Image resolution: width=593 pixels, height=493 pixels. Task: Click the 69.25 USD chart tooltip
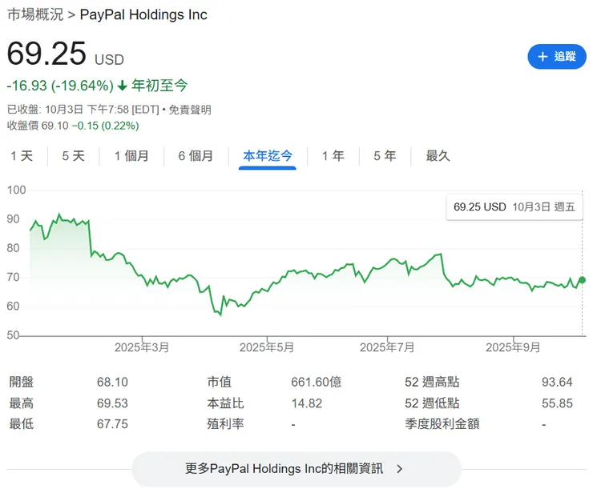click(x=514, y=207)
